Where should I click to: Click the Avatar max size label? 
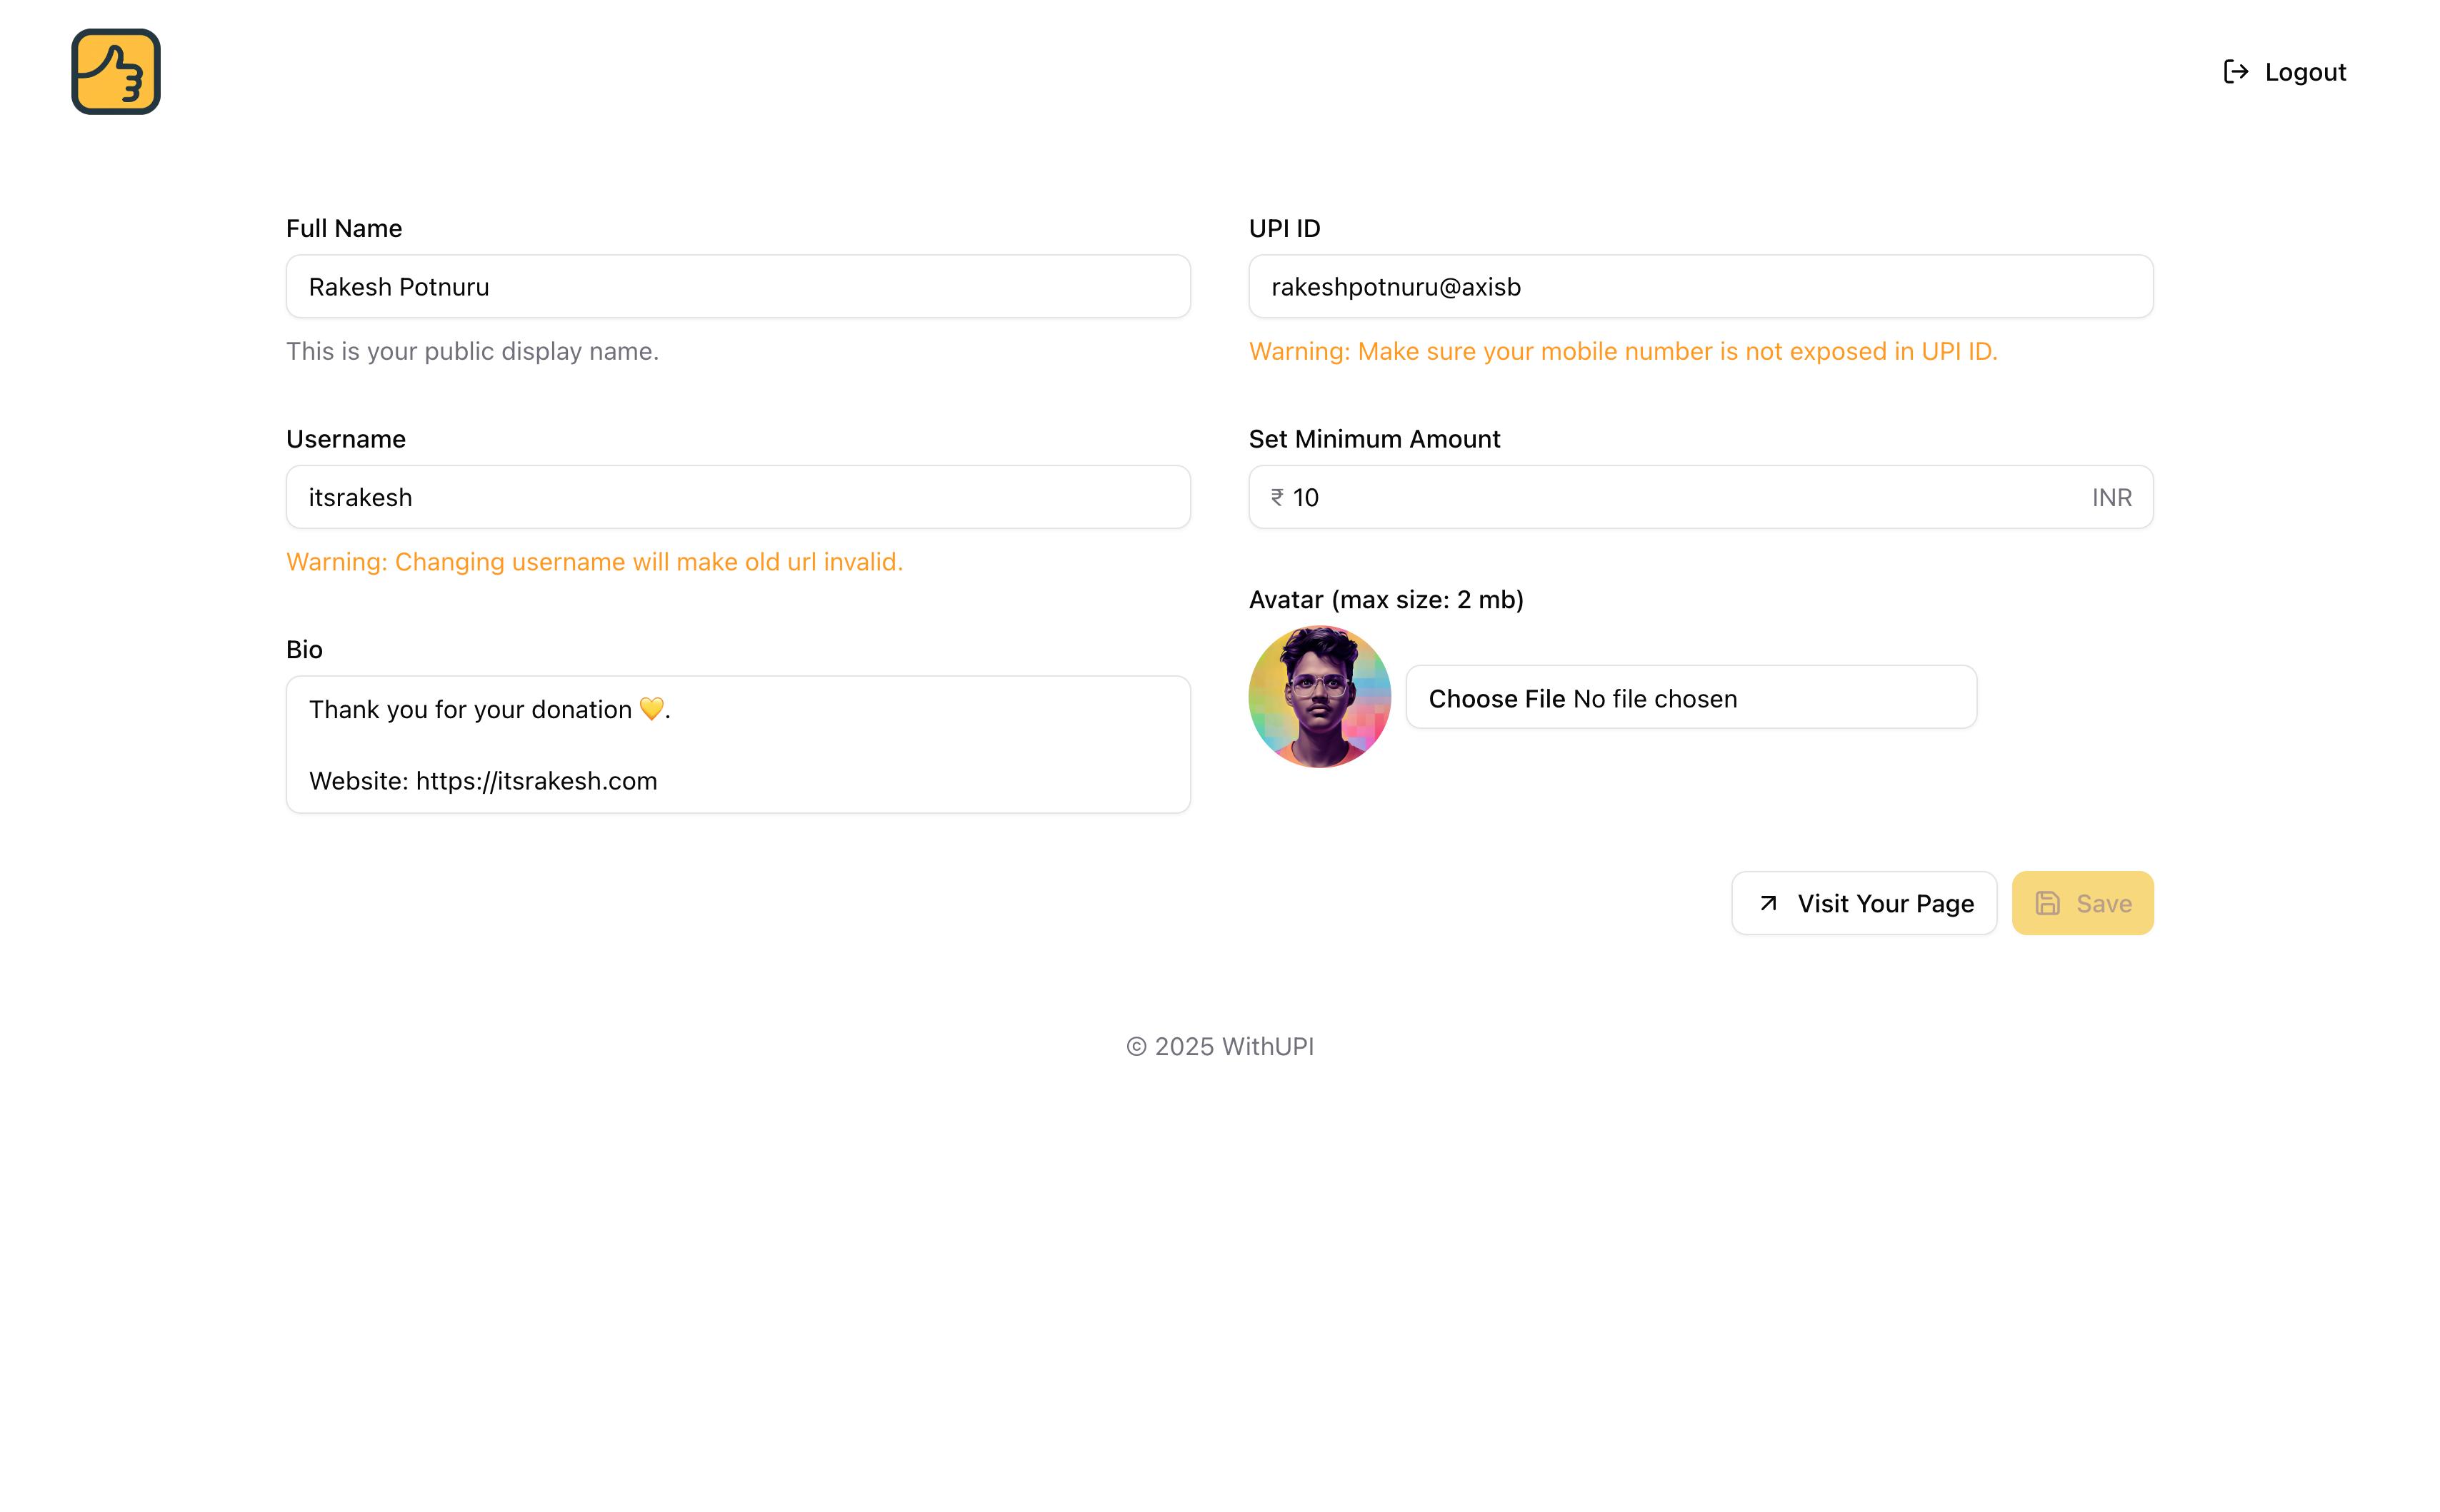pos(1386,599)
